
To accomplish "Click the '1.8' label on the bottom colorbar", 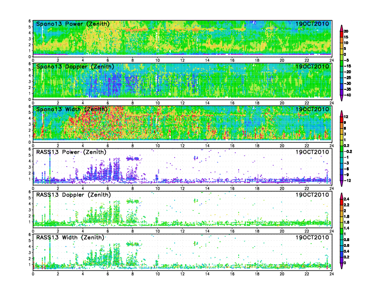I will (346, 216).
